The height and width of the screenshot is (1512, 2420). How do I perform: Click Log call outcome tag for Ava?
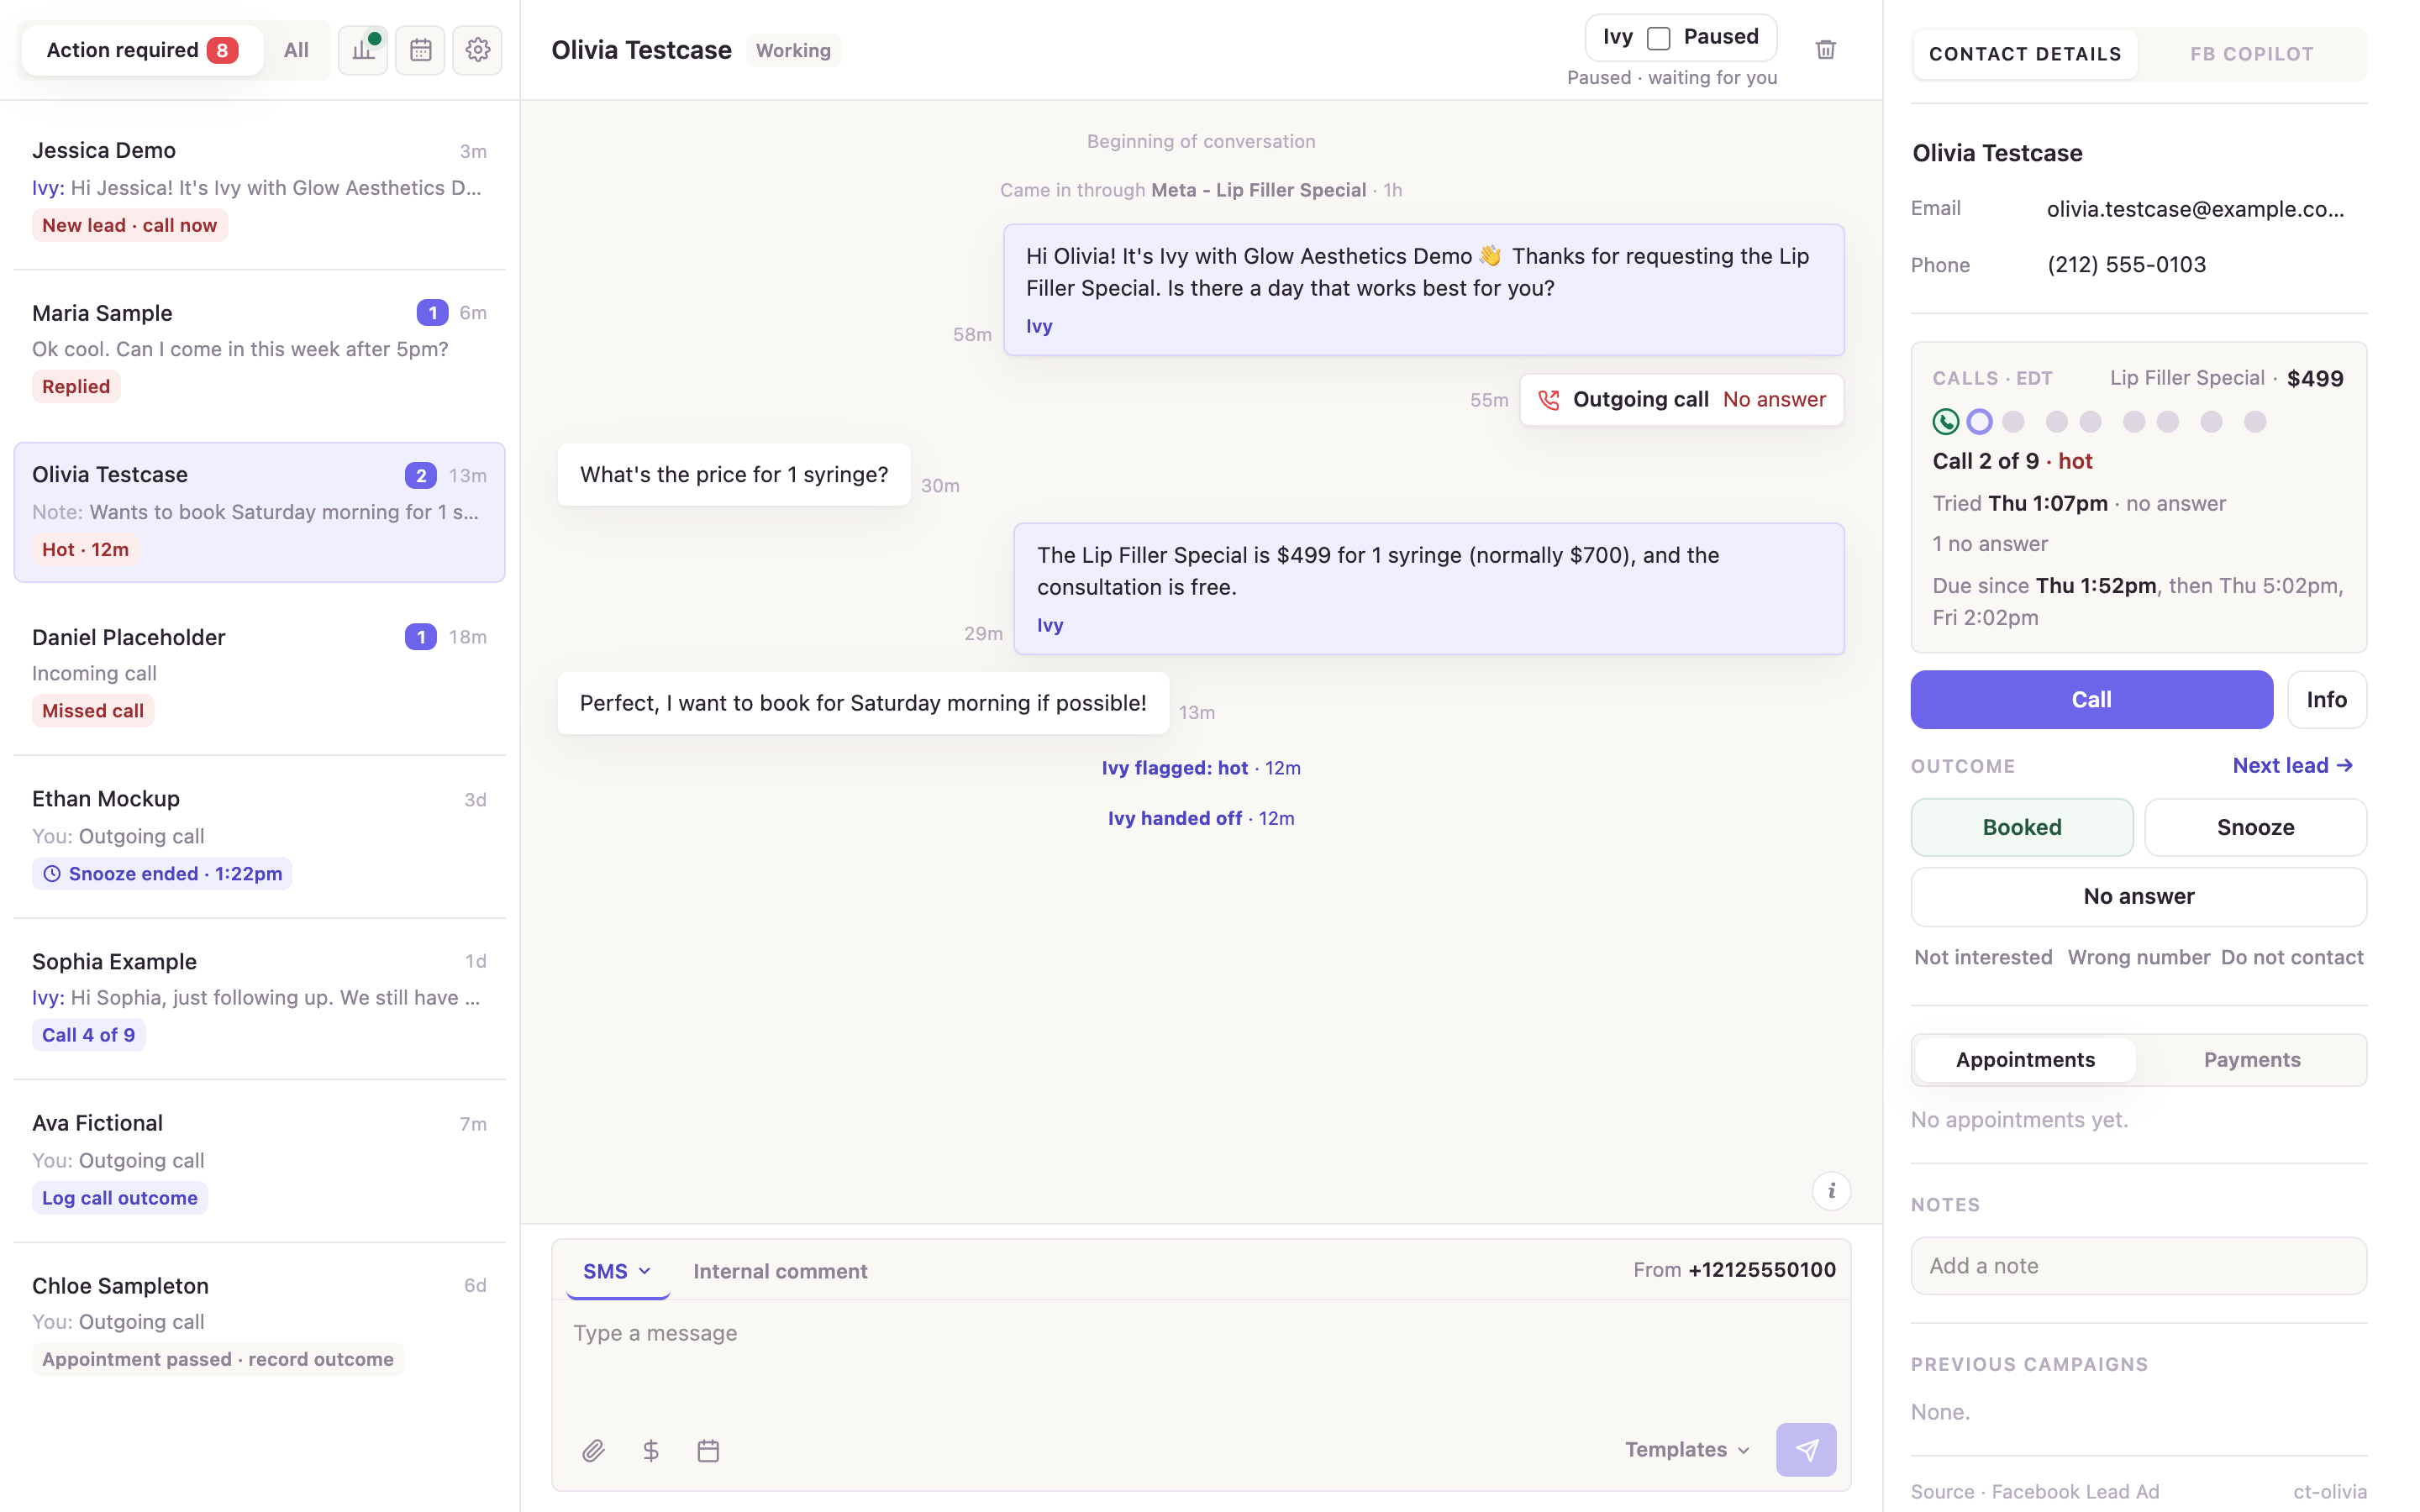click(119, 1198)
